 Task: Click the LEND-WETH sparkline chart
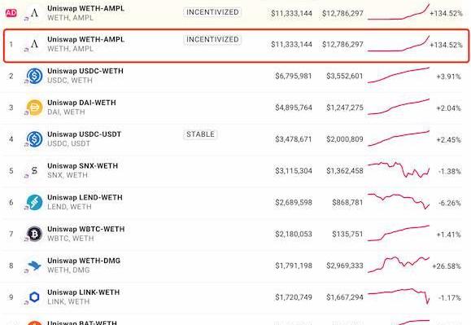[399, 201]
